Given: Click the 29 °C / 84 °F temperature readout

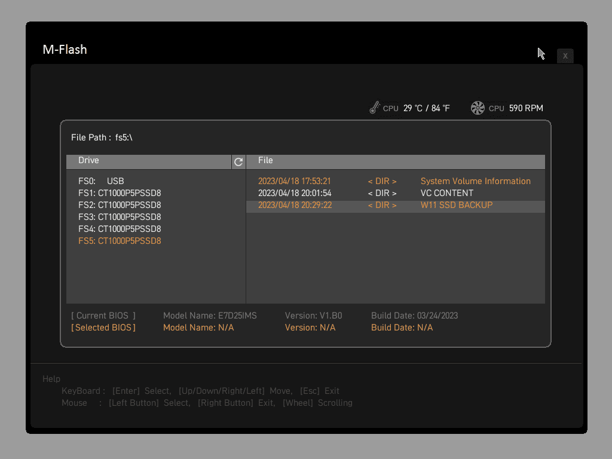Looking at the screenshot, I should click(426, 108).
